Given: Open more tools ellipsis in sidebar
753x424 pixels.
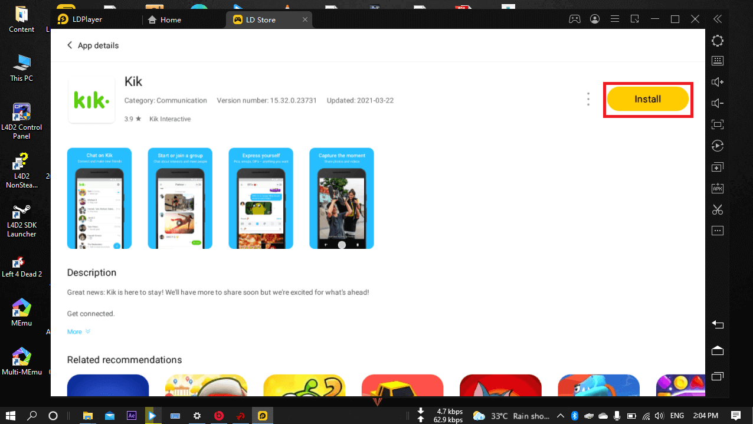Looking at the screenshot, I should [718, 231].
